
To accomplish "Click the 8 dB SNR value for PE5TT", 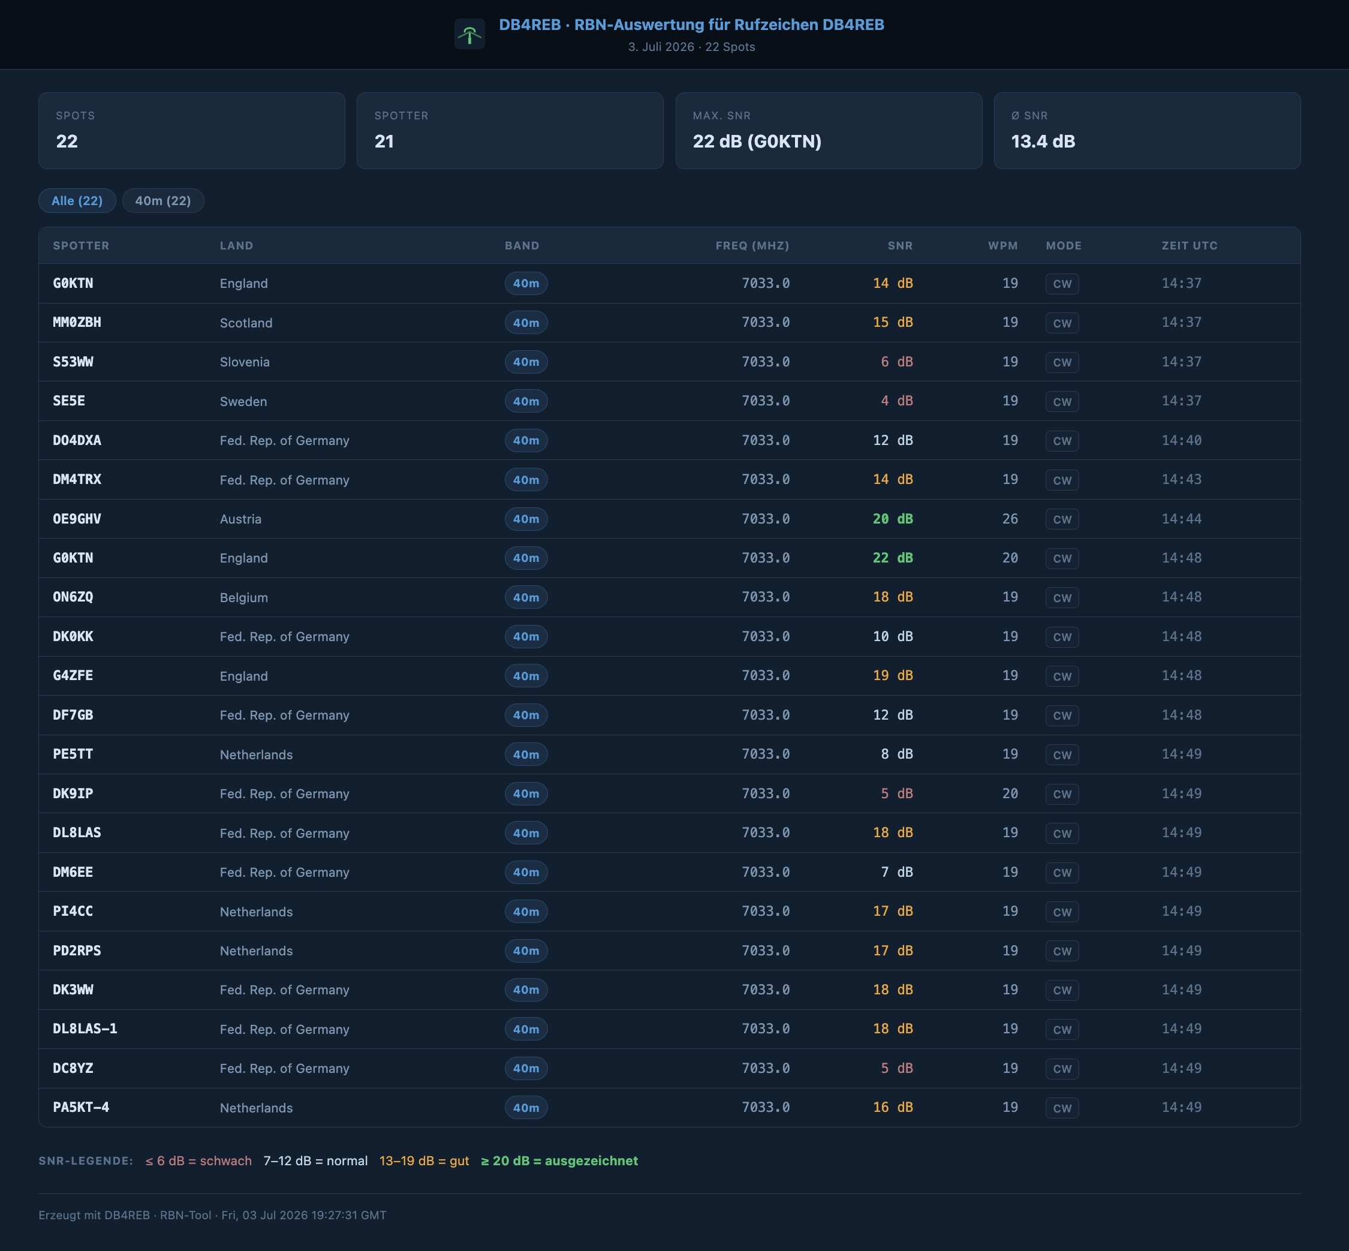I will click(897, 754).
